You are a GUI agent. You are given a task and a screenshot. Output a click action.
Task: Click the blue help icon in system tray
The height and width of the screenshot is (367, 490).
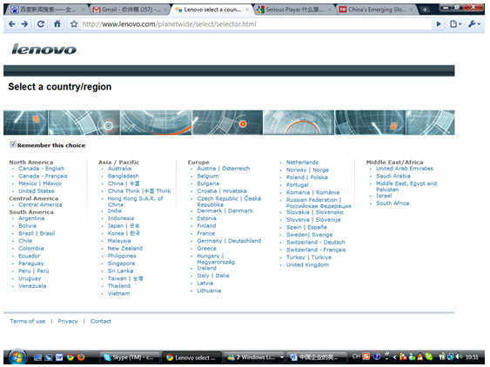tap(377, 357)
